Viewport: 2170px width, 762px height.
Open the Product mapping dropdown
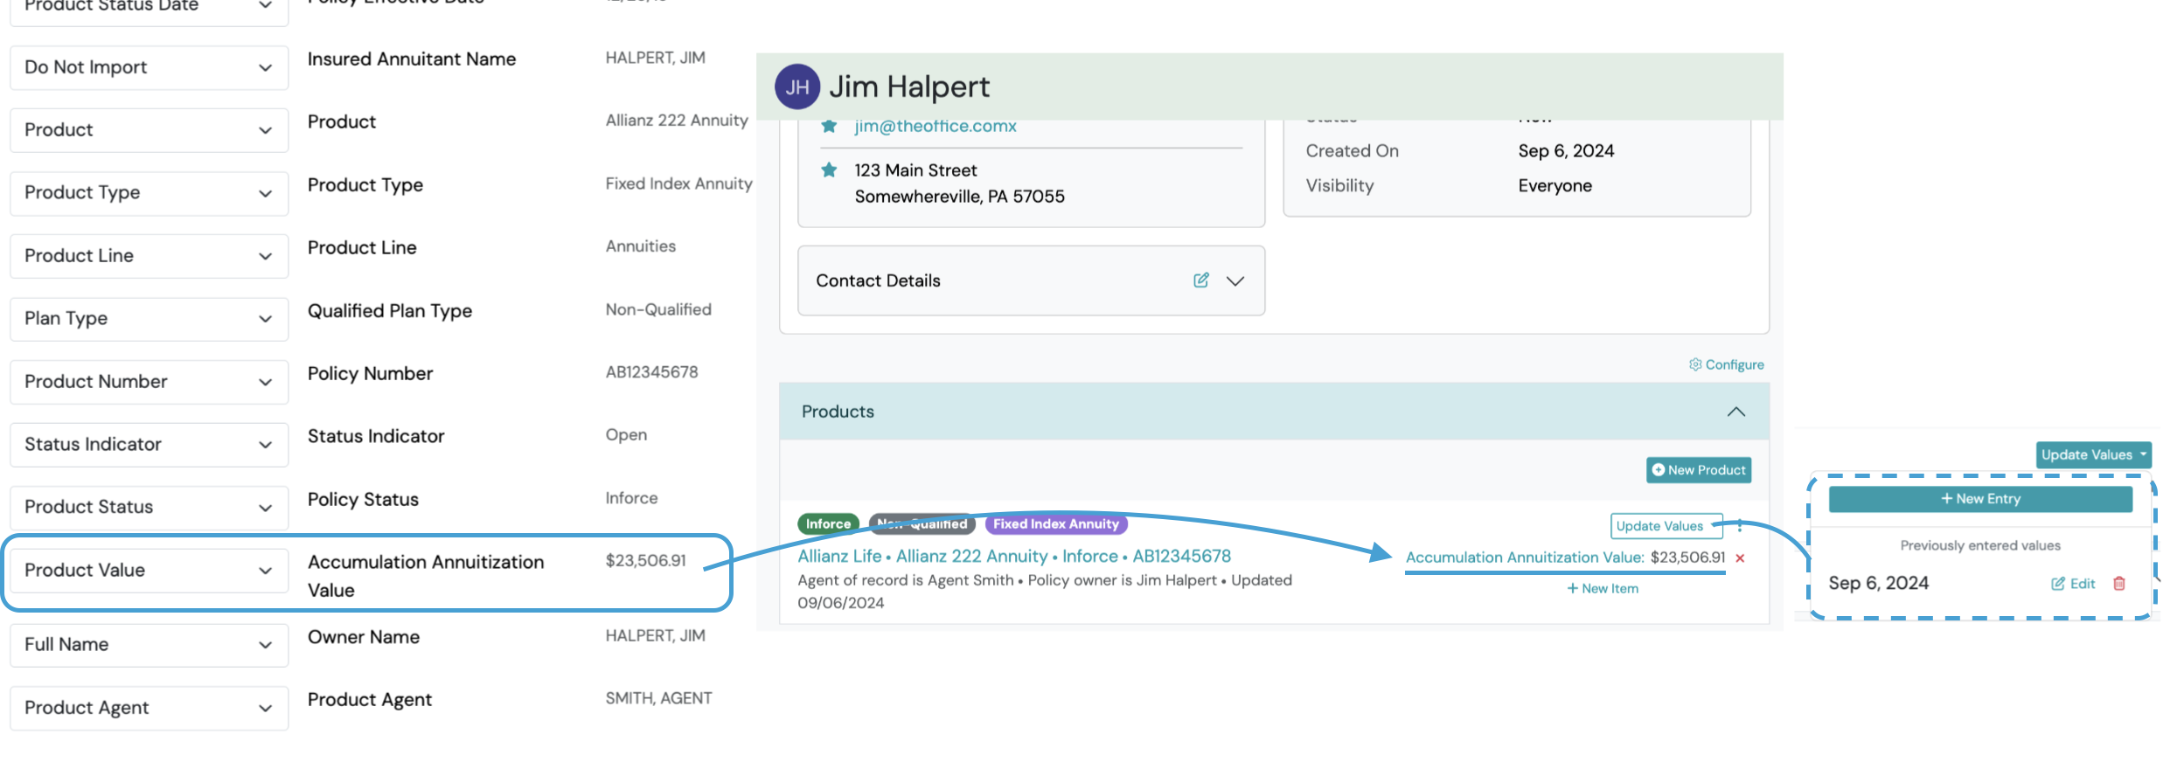click(149, 130)
